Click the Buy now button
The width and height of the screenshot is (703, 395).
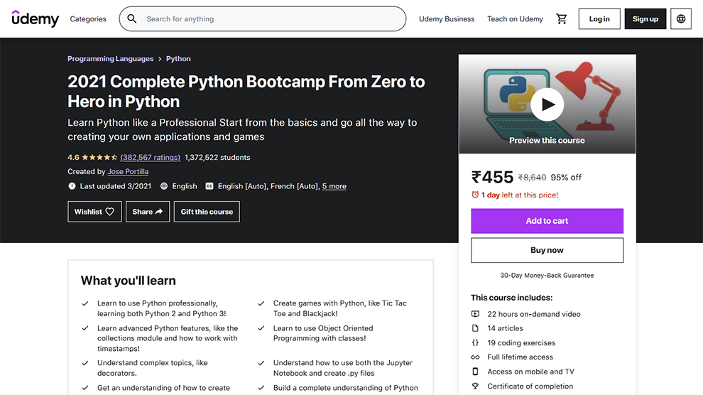[547, 250]
